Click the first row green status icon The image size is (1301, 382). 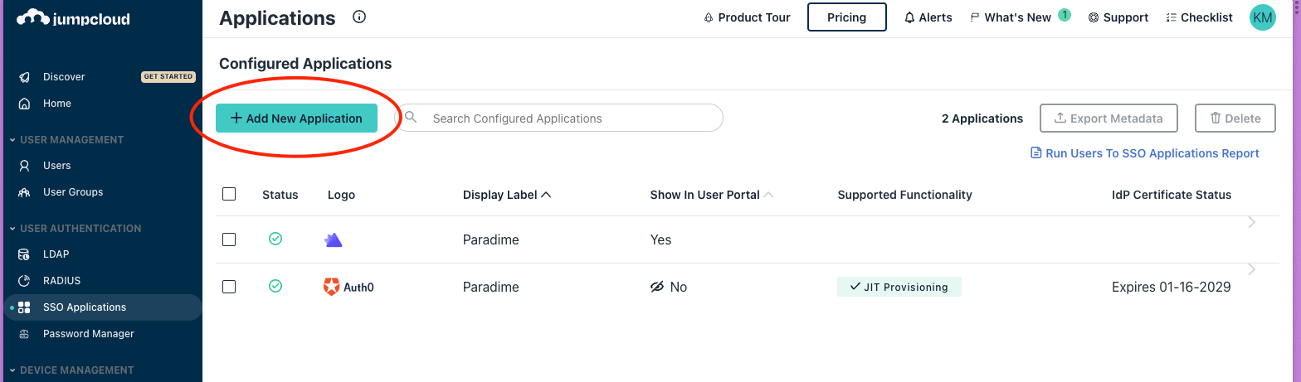[x=275, y=239]
